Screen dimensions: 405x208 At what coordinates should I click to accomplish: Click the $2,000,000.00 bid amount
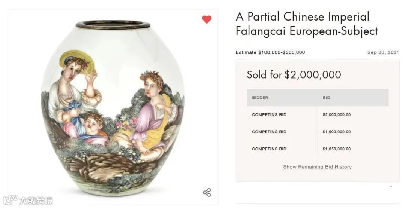coord(336,115)
